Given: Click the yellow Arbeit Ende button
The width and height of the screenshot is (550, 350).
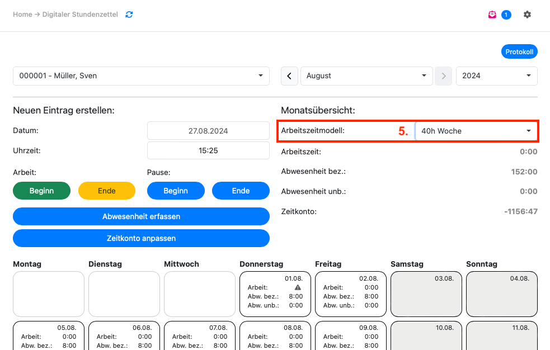Looking at the screenshot, I should 106,191.
